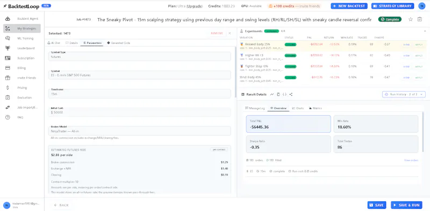Image resolution: width=430 pixels, height=211 pixels.
Task: Switch to the AI Chat tab
Action: click(x=54, y=43)
